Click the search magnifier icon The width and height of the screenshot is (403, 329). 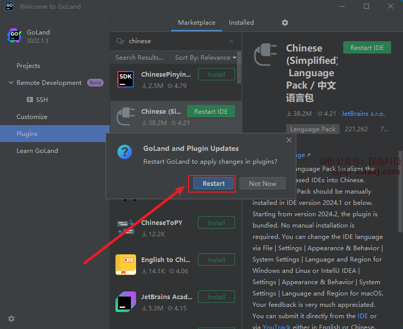120,41
